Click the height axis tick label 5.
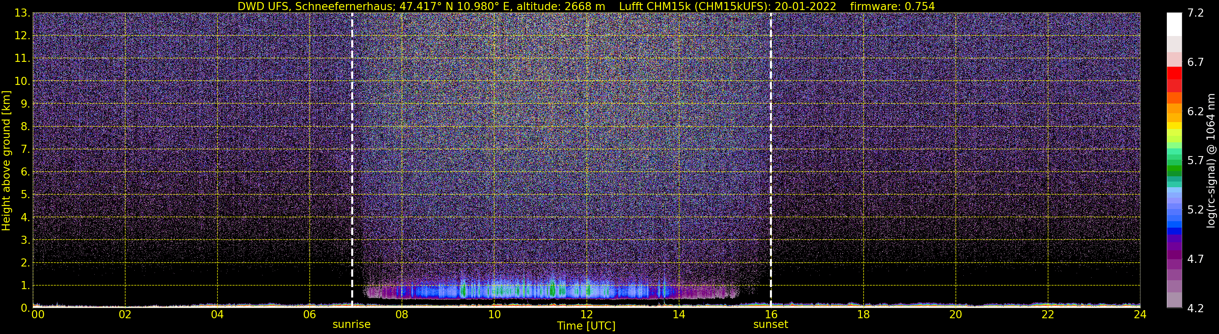 tap(25, 194)
